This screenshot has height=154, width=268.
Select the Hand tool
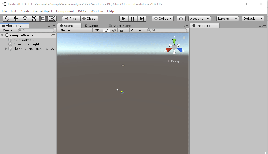7,19
